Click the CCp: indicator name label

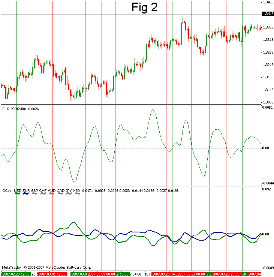[x=6, y=191]
